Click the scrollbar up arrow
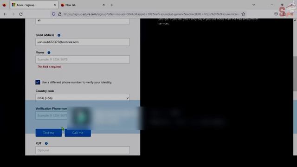Image resolution: width=297 pixels, height=167 pixels. [295, 20]
